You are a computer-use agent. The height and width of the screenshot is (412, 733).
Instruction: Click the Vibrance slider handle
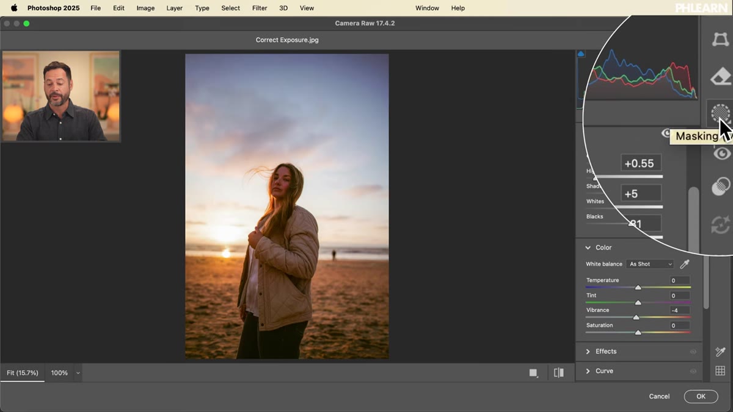[636, 317]
